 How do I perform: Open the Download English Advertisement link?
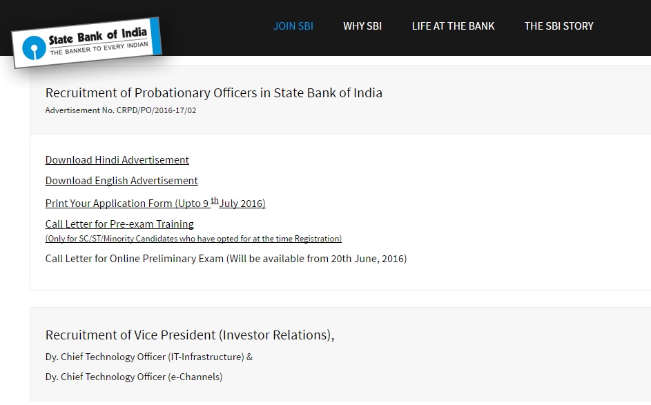pos(122,181)
